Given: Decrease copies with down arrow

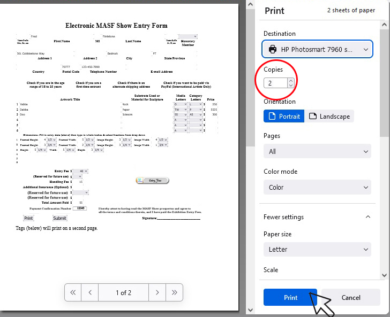Looking at the screenshot, I should tap(290, 86).
